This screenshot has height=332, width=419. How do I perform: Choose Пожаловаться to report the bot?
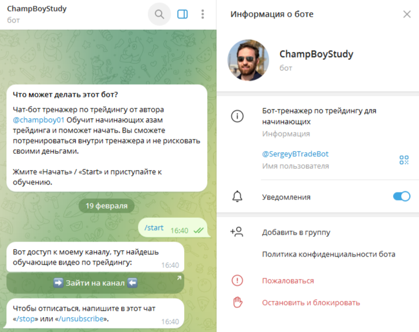pos(288,281)
